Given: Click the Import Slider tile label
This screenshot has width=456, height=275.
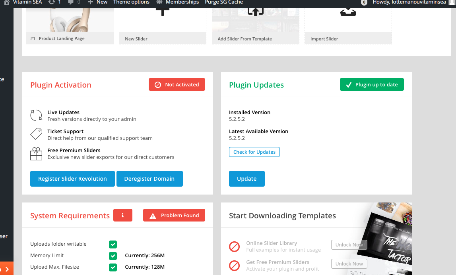Looking at the screenshot, I should coord(324,39).
